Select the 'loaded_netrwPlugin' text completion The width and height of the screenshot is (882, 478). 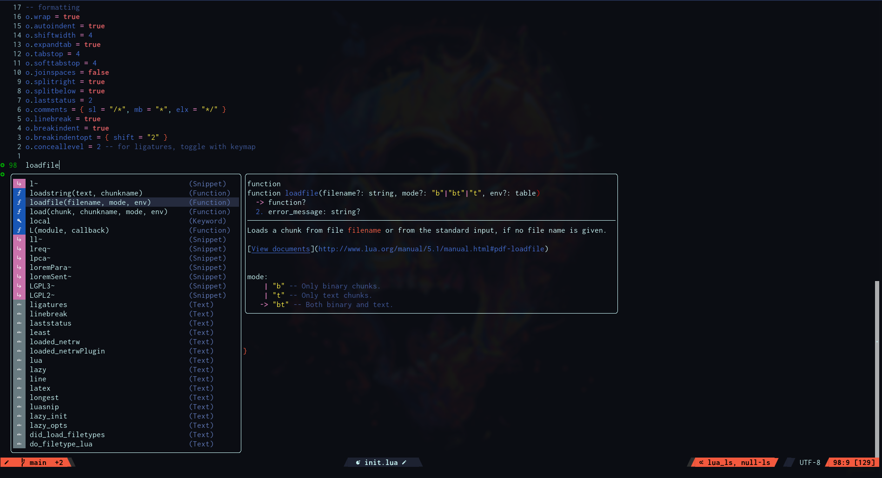126,351
